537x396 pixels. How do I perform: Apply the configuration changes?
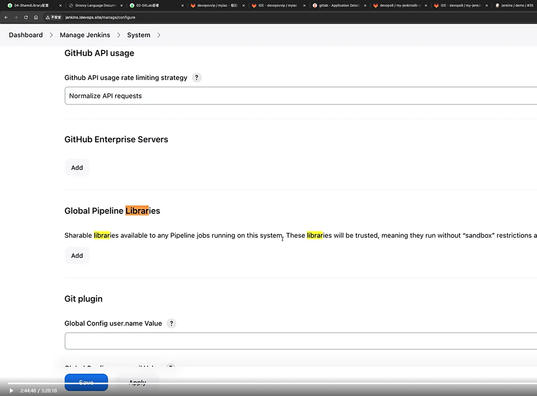coord(137,382)
